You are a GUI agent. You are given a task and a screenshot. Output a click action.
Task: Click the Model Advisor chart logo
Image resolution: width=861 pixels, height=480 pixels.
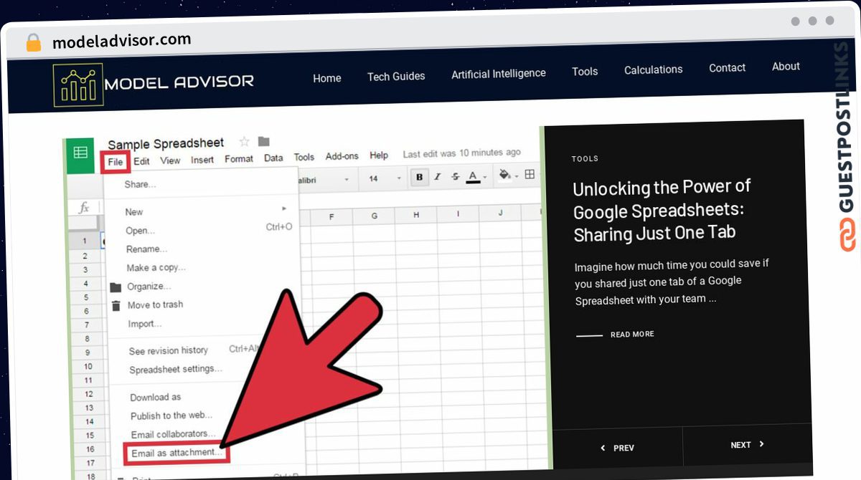[x=78, y=85]
